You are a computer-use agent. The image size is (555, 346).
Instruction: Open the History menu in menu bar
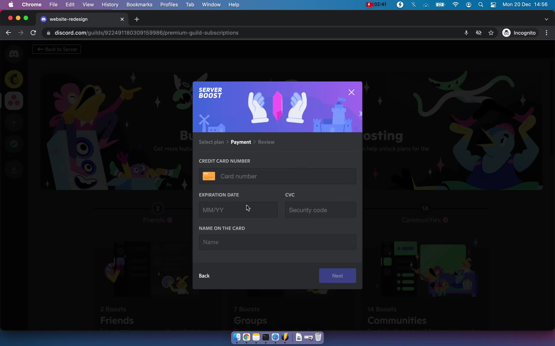click(x=110, y=4)
